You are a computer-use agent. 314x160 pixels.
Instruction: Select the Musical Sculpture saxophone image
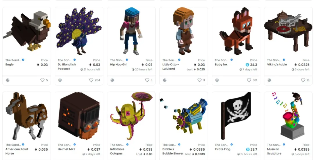pos(288,116)
